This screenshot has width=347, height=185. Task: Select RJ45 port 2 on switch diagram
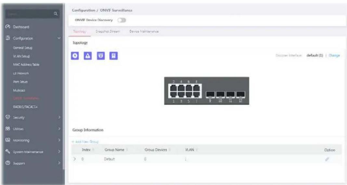click(x=173, y=88)
